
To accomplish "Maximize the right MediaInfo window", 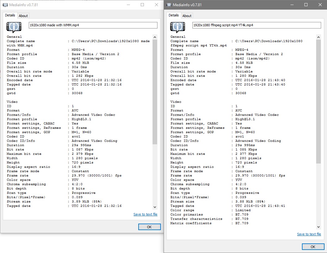I will [x=306, y=5].
